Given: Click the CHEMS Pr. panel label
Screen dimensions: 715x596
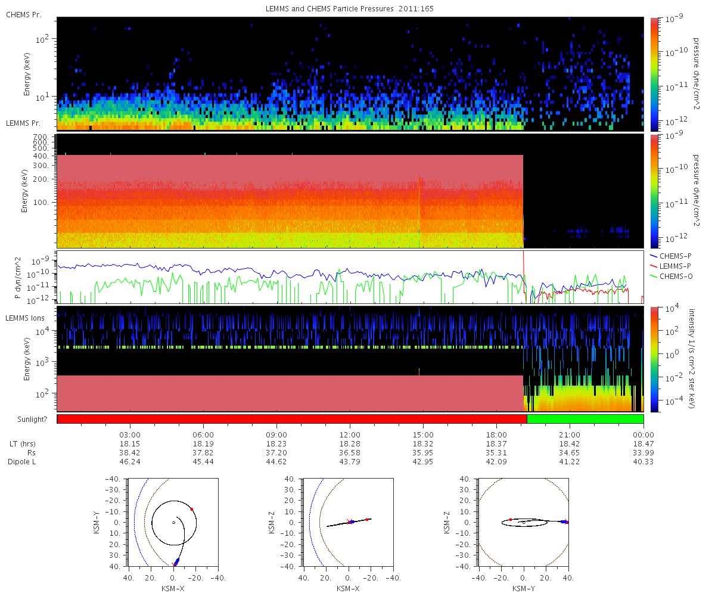Looking at the screenshot, I should click(23, 14).
